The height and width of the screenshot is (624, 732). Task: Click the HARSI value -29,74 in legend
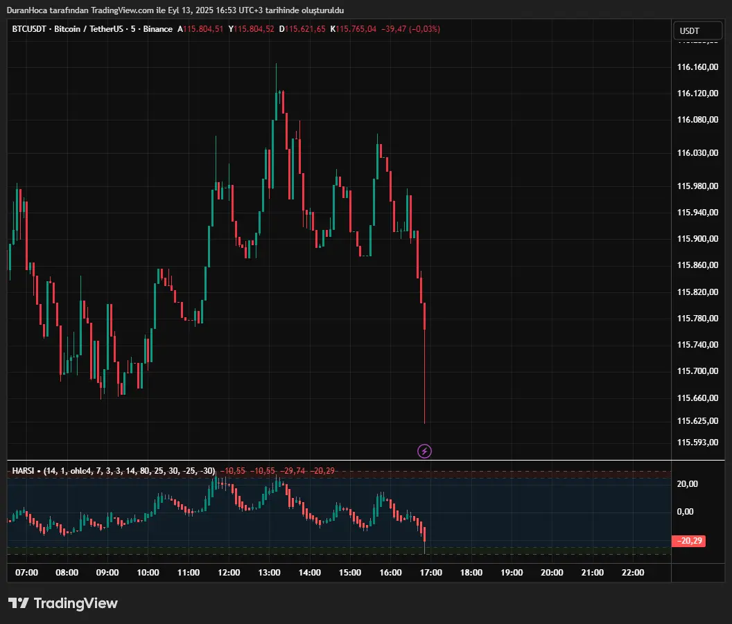pos(293,470)
